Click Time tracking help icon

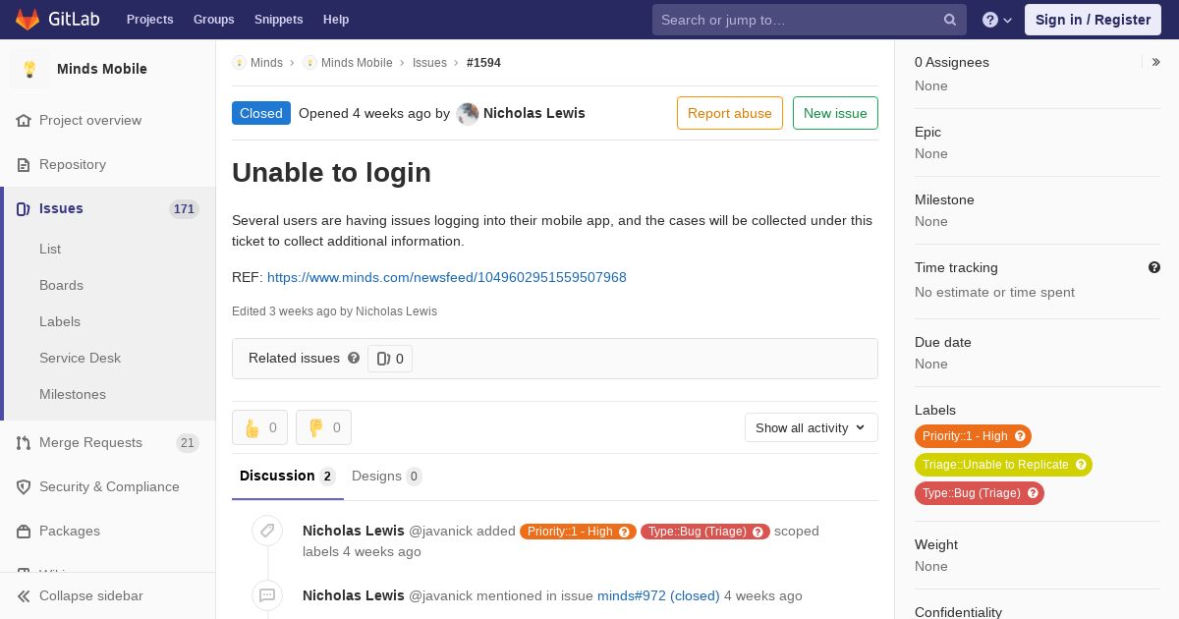tap(1154, 267)
